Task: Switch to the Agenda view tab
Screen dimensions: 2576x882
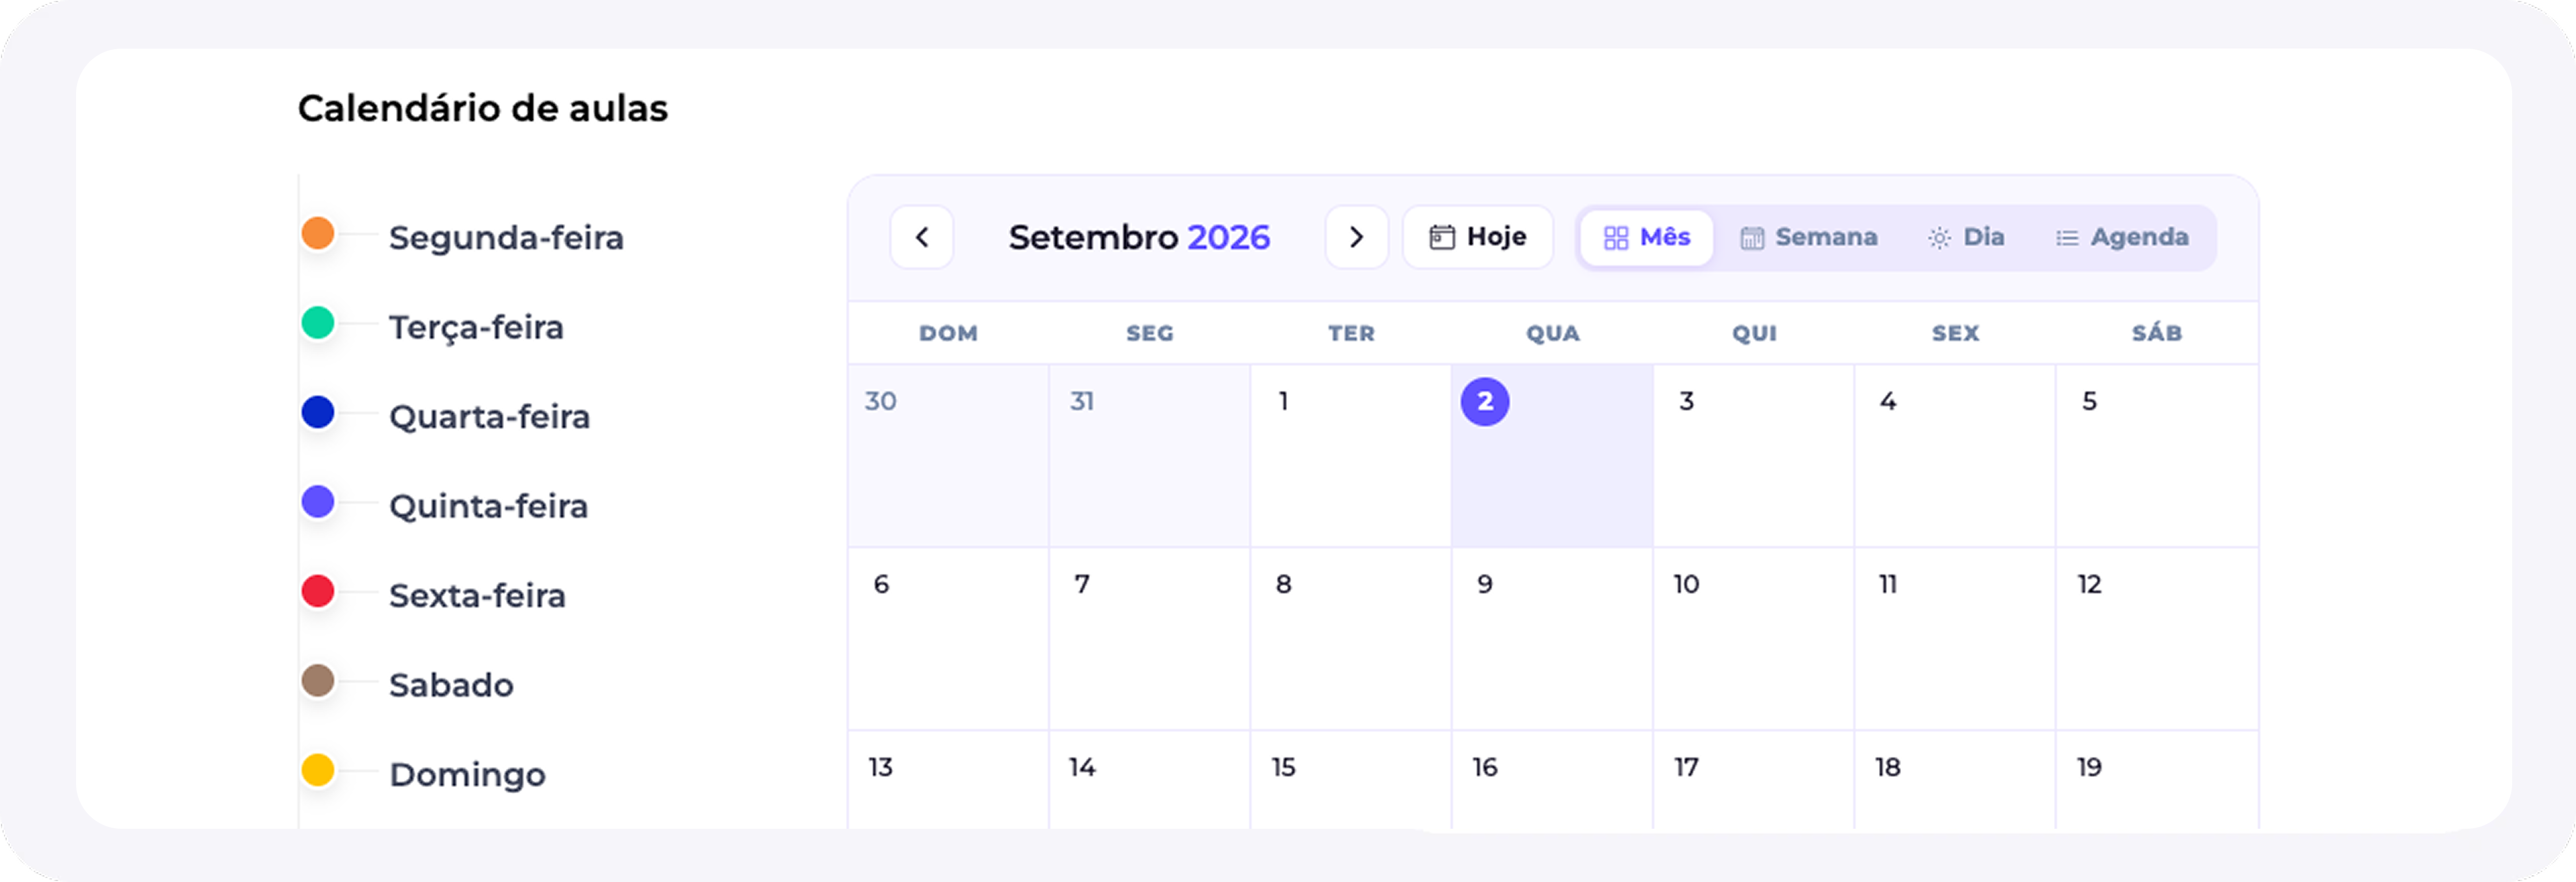Action: click(2122, 237)
